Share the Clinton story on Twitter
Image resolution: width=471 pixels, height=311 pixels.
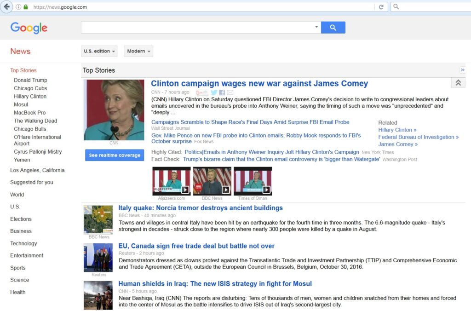214,92
